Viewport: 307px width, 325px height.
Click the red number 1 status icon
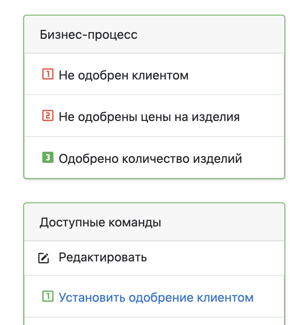(47, 74)
